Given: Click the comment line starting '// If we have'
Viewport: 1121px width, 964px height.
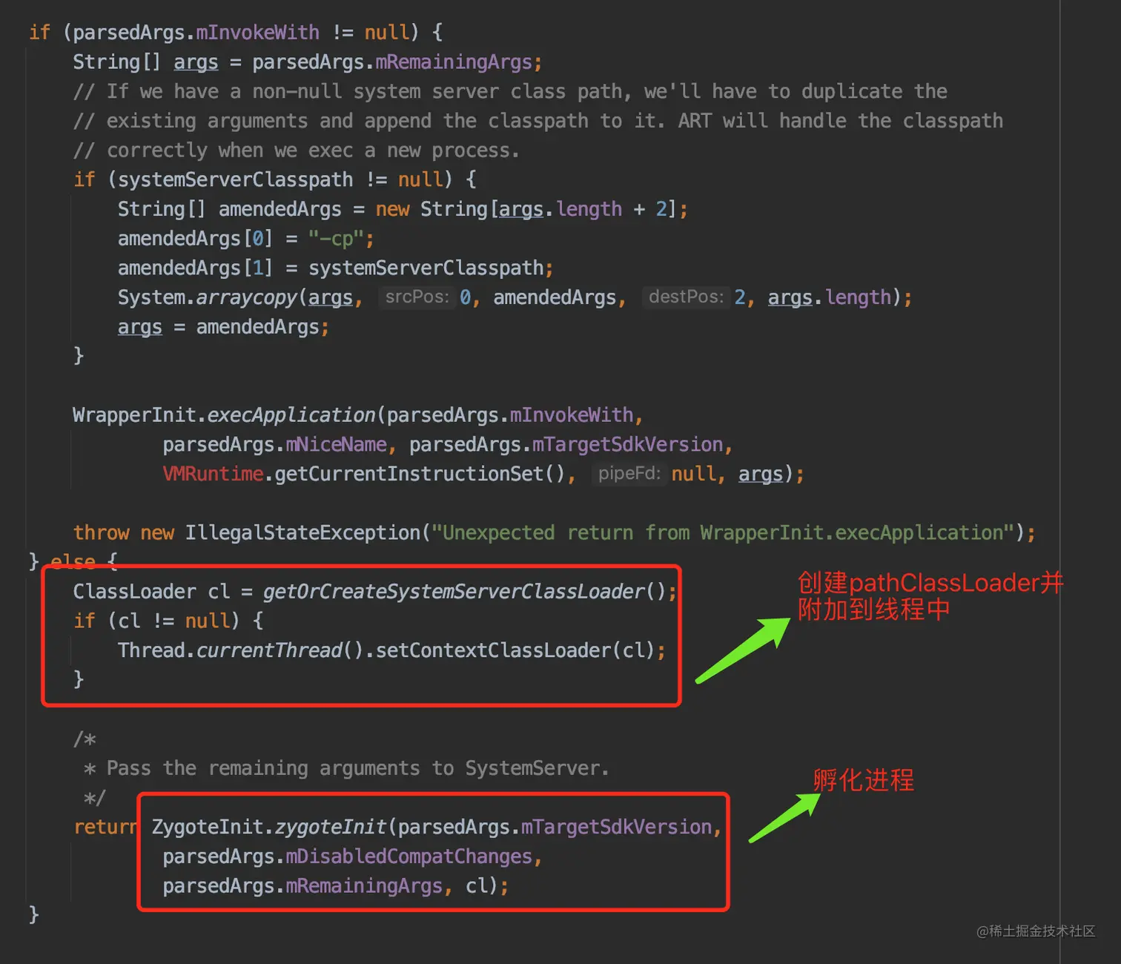Looking at the screenshot, I should [x=510, y=92].
